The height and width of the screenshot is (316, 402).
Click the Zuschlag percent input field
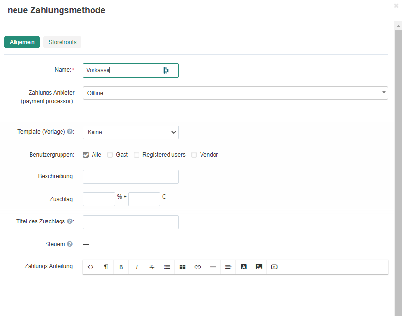[99, 199]
